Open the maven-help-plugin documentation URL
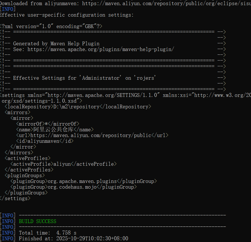The image size is (251, 242). point(101,49)
